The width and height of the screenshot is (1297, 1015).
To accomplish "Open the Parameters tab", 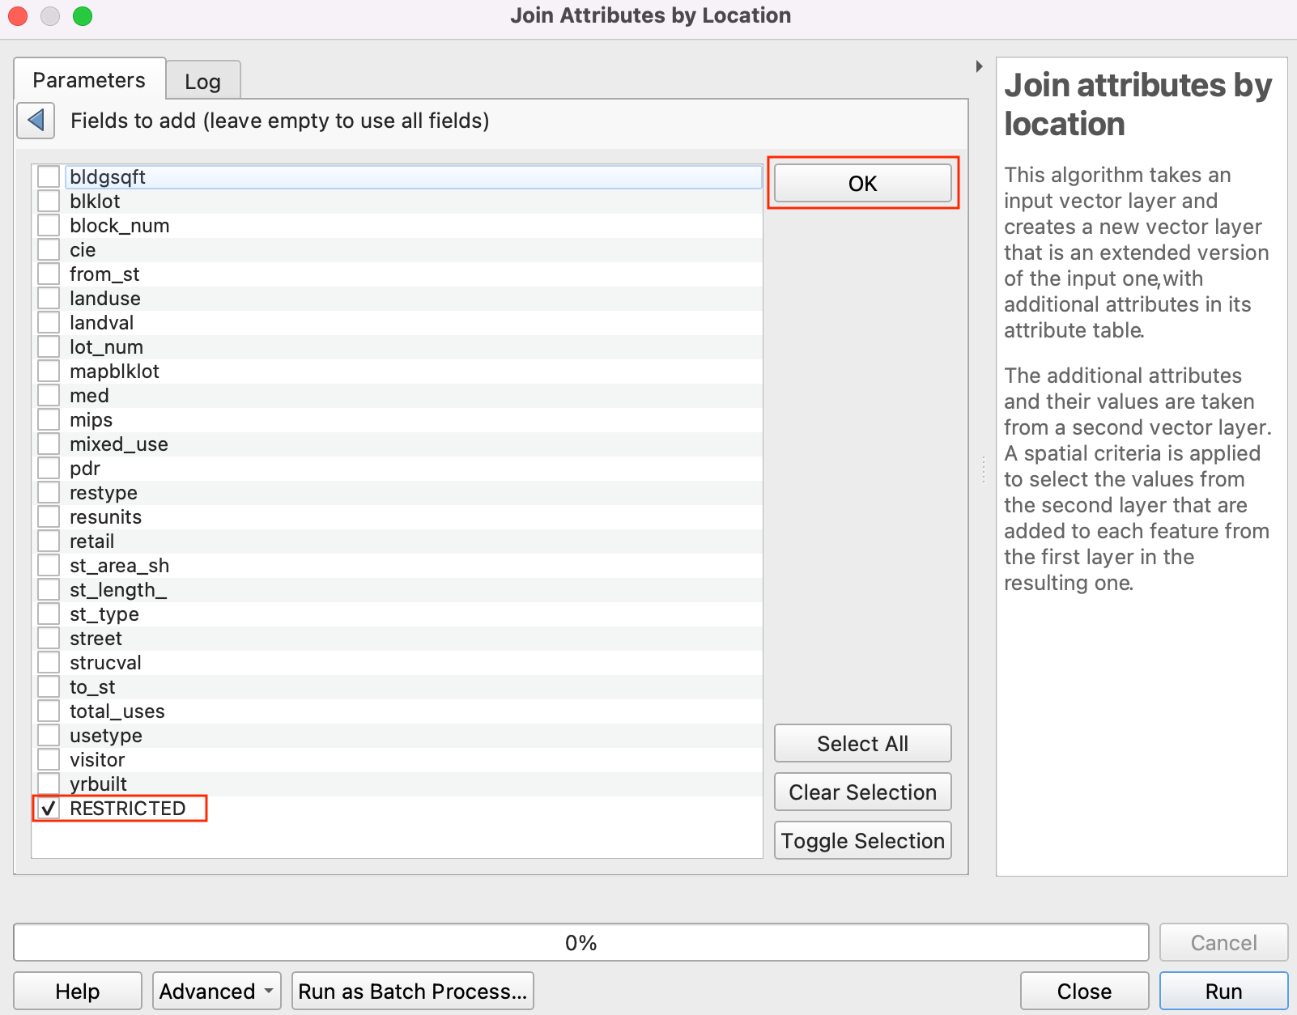I will point(89,80).
